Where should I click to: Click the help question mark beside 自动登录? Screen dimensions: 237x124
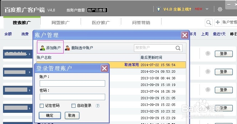(x=98, y=106)
